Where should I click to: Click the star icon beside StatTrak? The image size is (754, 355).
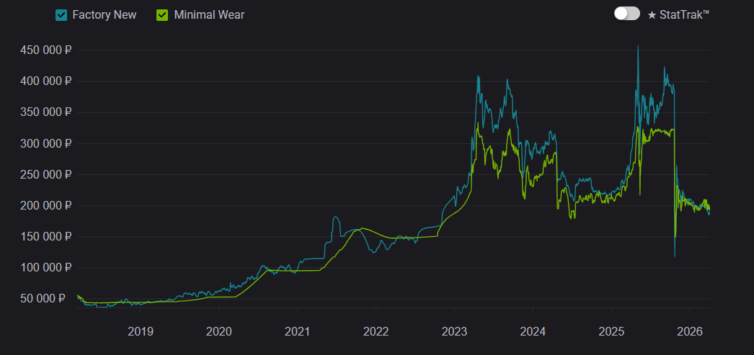pos(652,14)
